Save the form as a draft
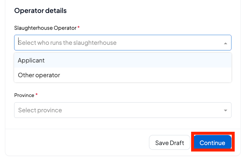 170,142
